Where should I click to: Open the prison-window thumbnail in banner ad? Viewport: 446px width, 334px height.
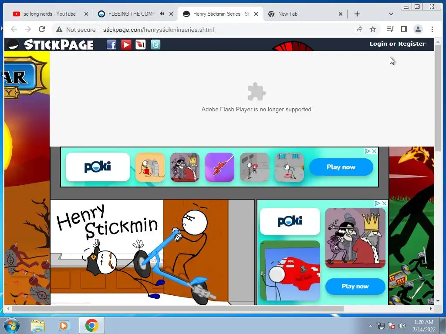[x=289, y=167]
